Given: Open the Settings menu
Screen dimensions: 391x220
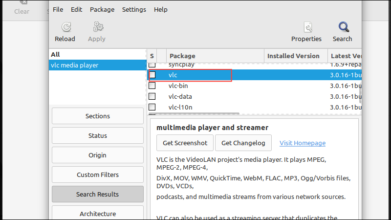Looking at the screenshot, I should (134, 9).
